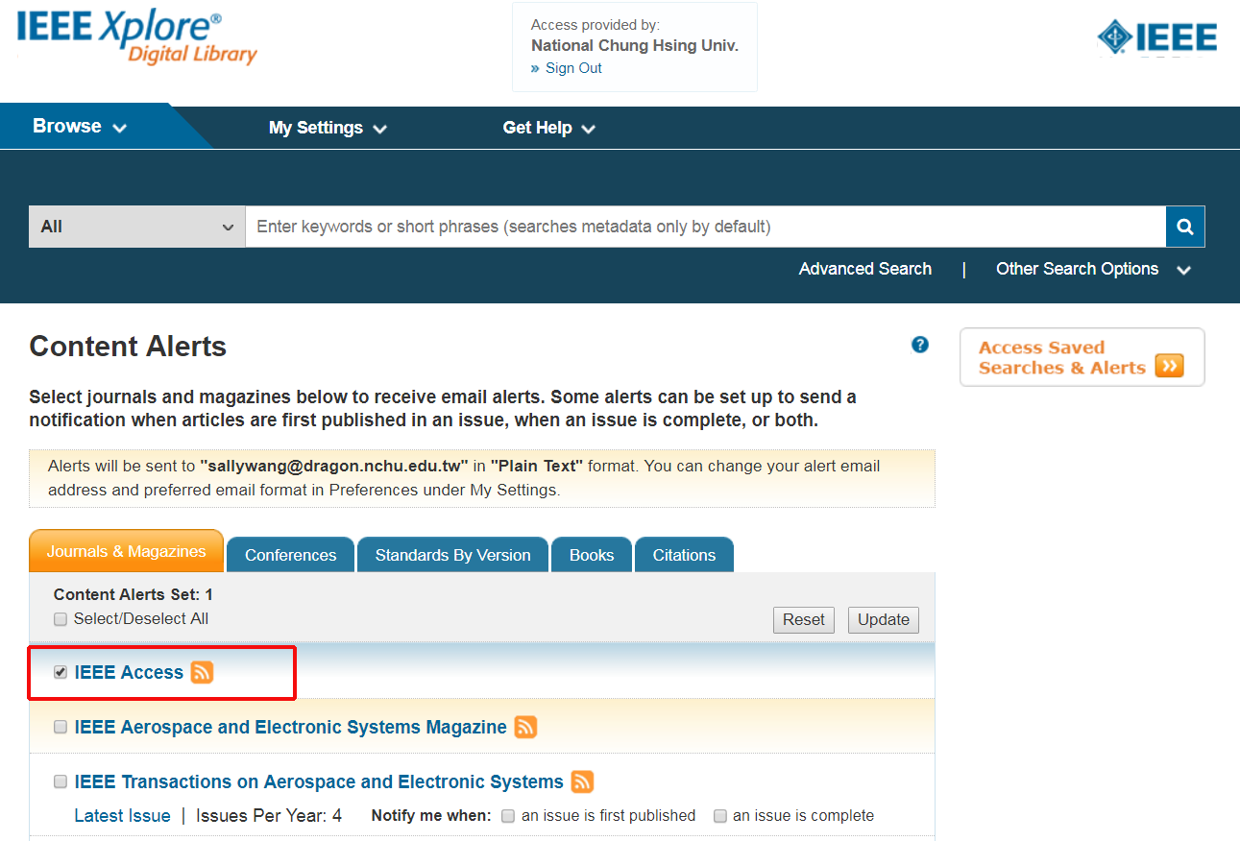Check IEEE Aerospace and Electronic Systems Magazine checkbox
Viewport: 1240px width, 841px height.
coord(61,727)
